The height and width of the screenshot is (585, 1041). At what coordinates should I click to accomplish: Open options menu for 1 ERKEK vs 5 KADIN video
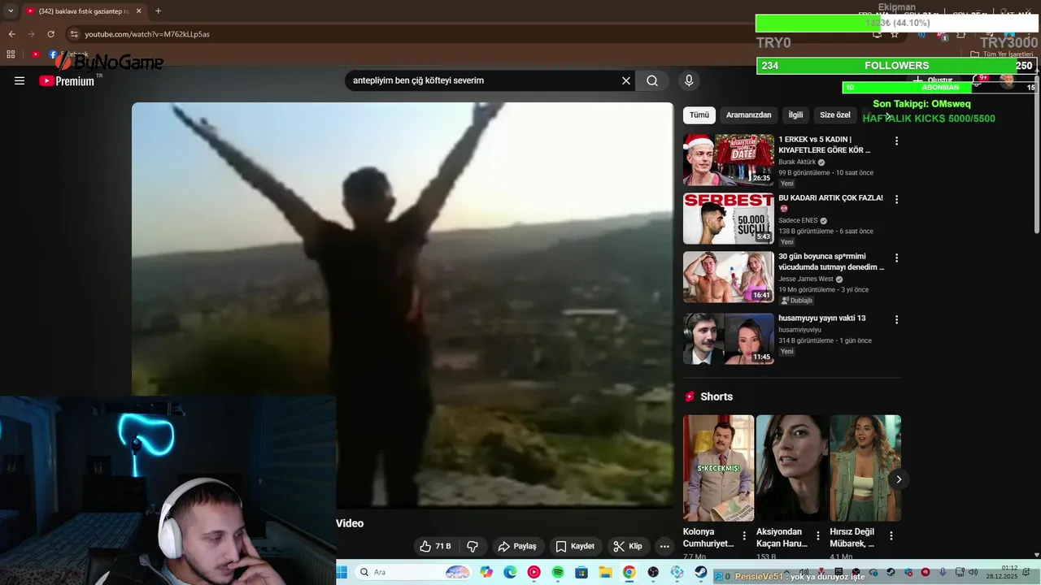pyautogui.click(x=896, y=141)
